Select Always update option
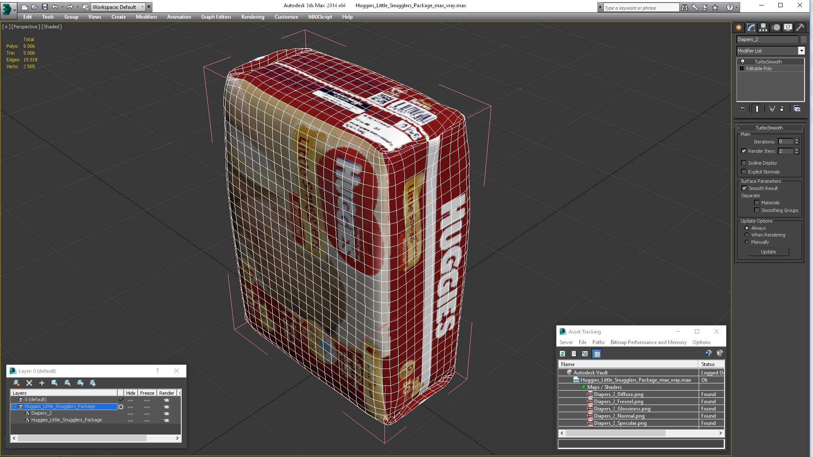The image size is (813, 457). 747,228
